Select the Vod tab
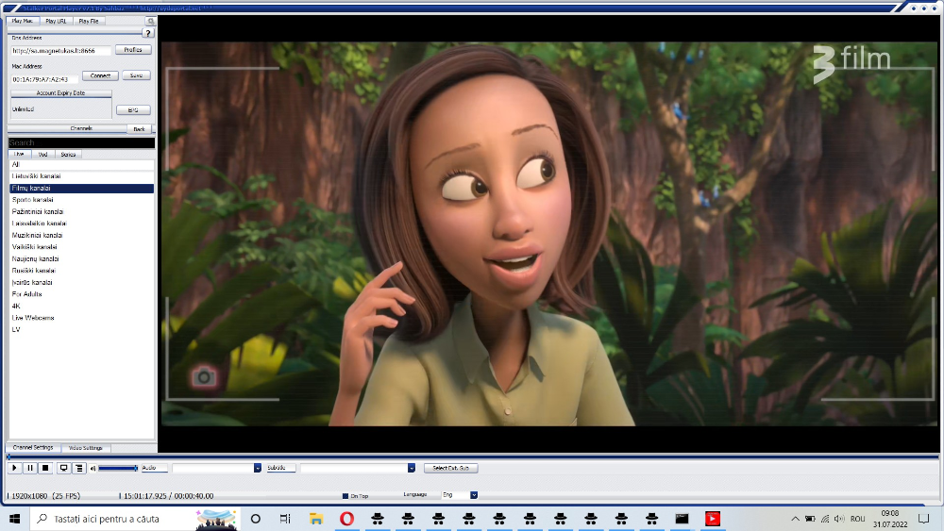The height and width of the screenshot is (531, 944). tap(42, 155)
